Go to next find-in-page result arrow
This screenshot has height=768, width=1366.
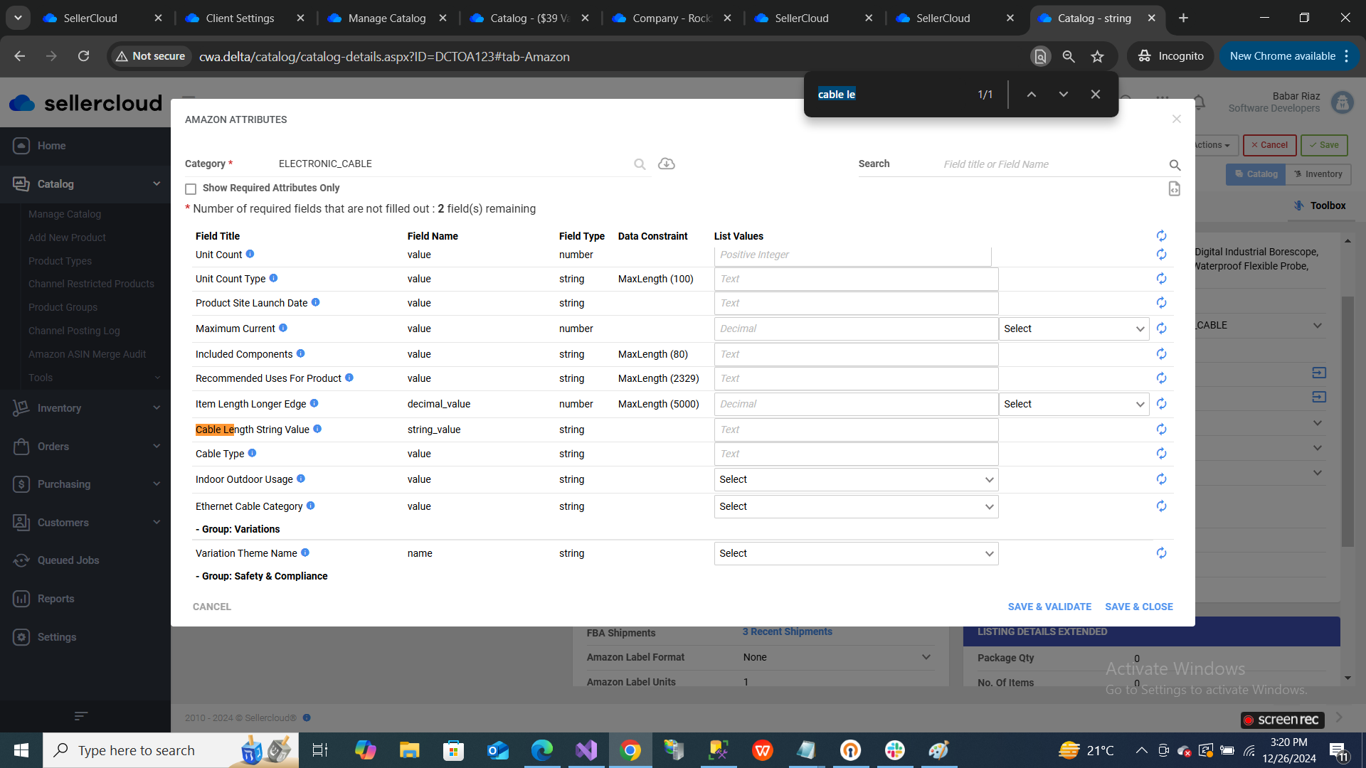click(1063, 94)
